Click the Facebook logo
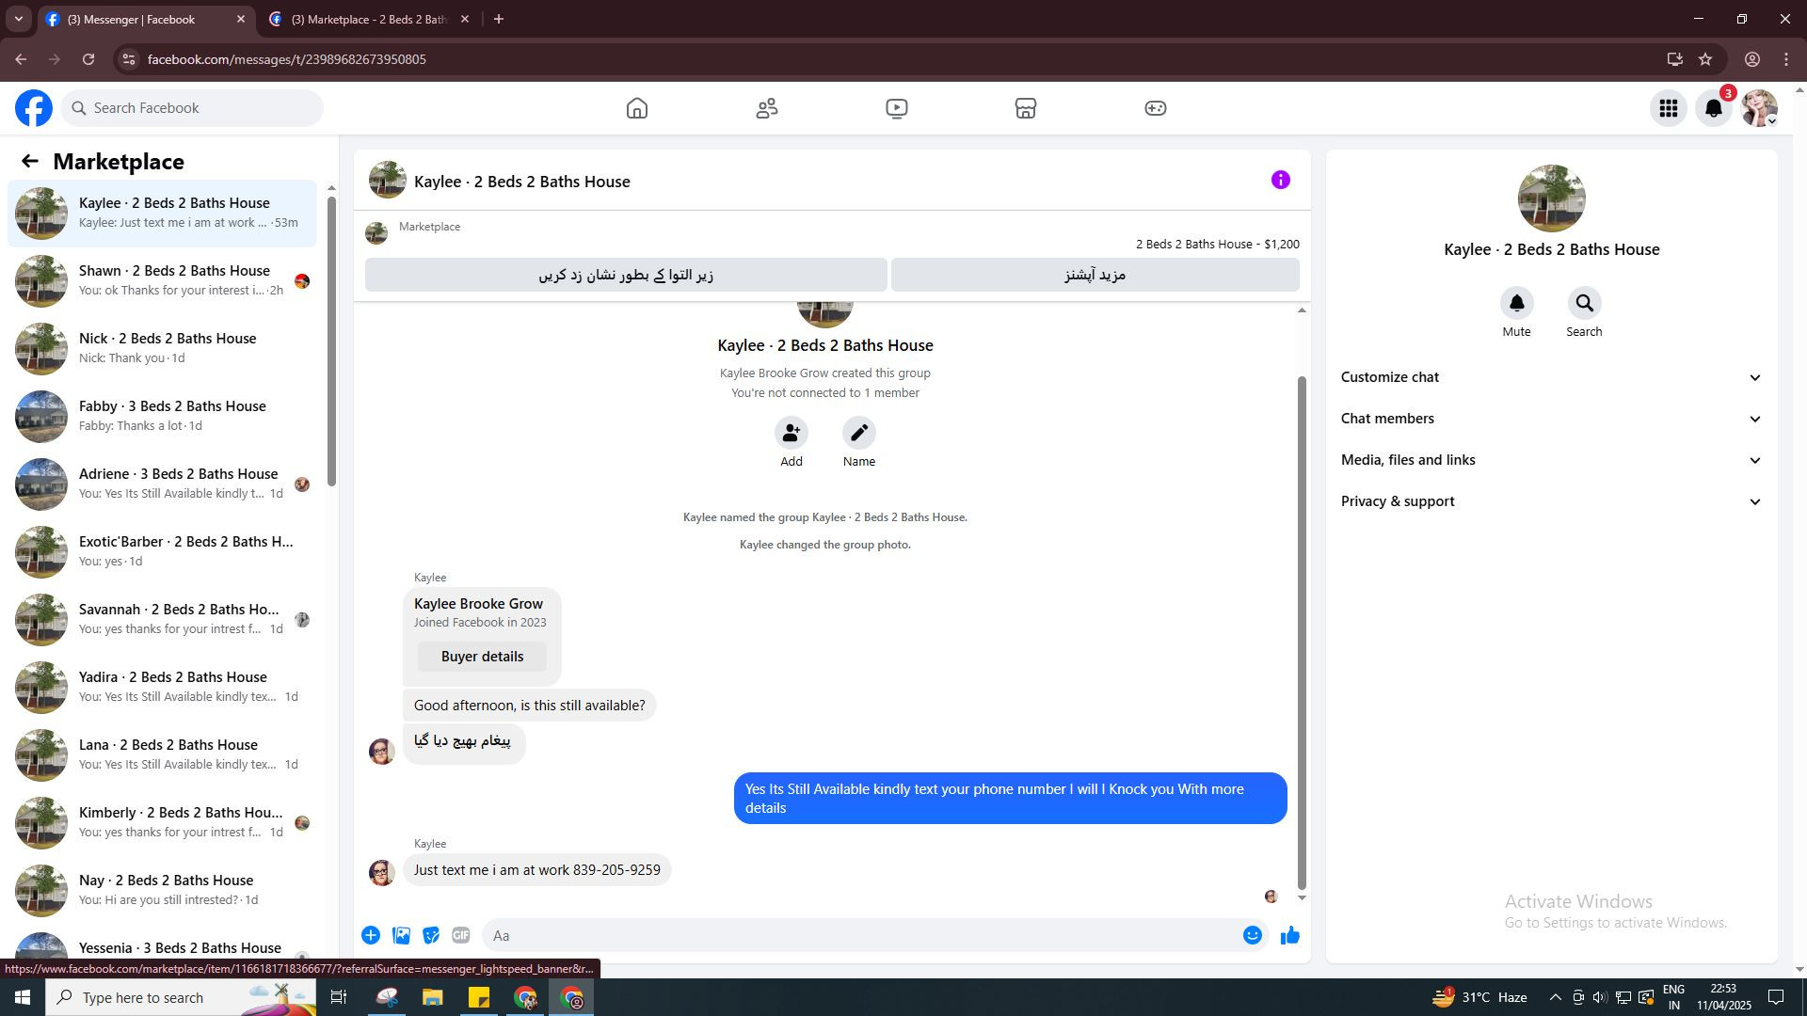1807x1016 pixels. (x=34, y=108)
